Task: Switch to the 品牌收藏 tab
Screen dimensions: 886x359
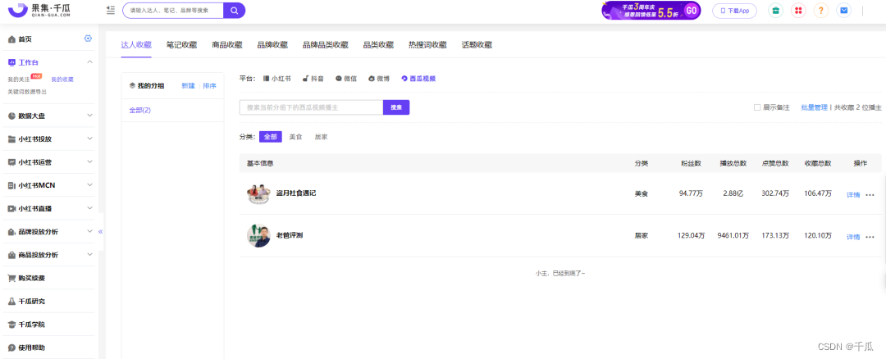Action: click(272, 45)
